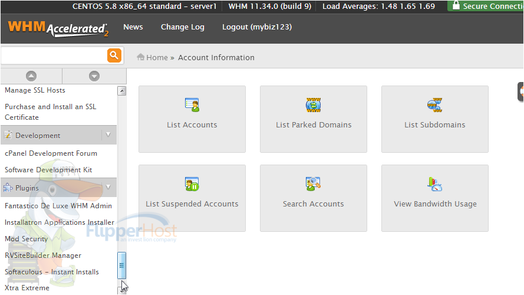Viewport: 524px width, 295px height.
Task: Open the News menu item
Action: (x=133, y=27)
